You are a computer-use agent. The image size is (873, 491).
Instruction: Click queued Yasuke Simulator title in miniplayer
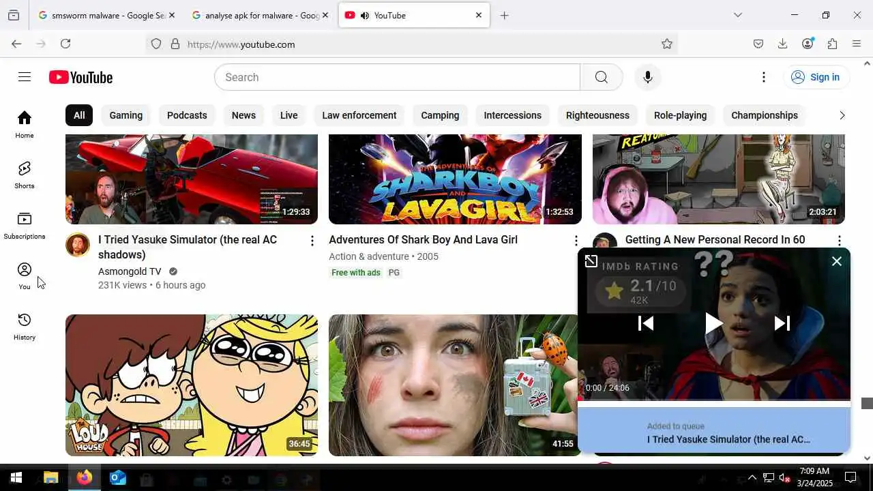click(728, 440)
